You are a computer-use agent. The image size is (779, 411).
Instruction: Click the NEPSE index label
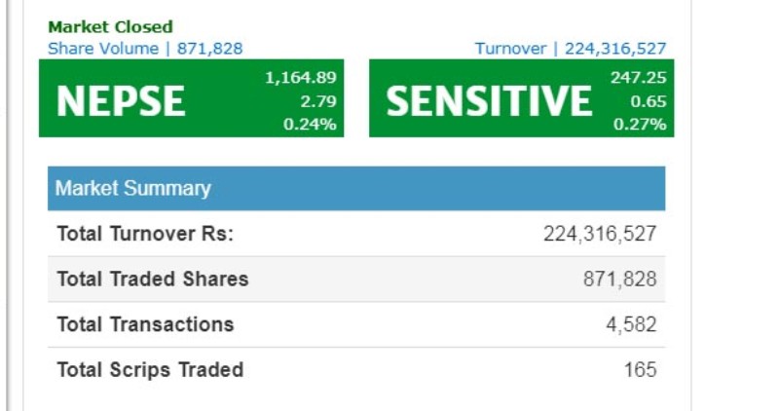[x=121, y=101]
